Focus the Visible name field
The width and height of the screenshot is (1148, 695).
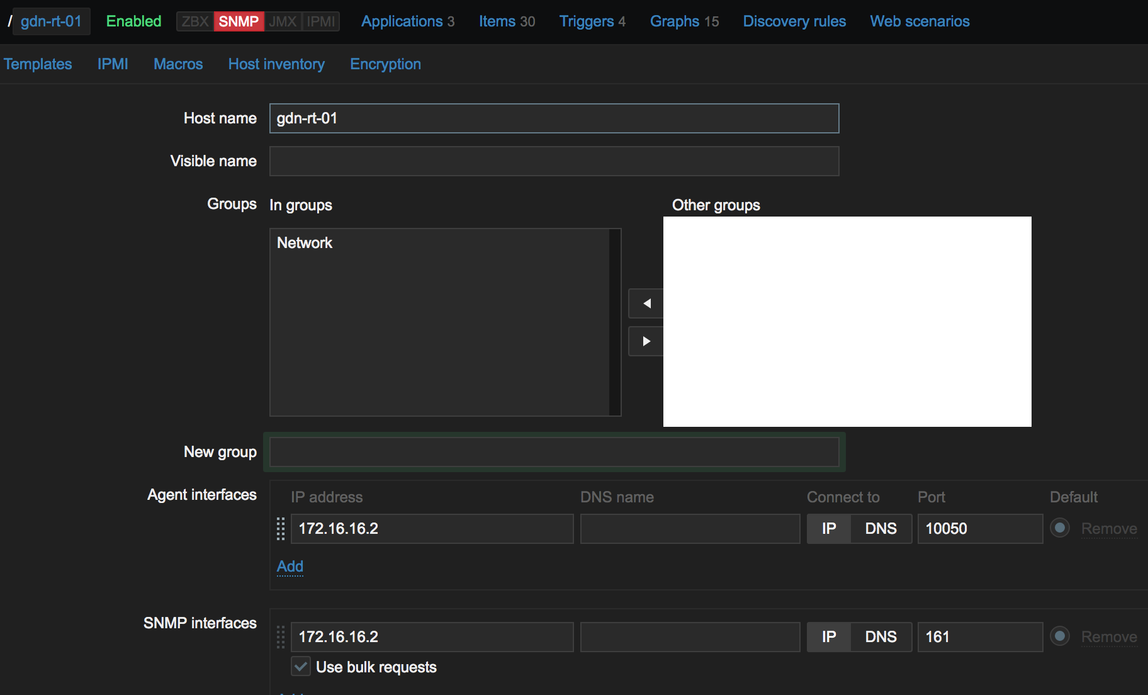(x=554, y=161)
